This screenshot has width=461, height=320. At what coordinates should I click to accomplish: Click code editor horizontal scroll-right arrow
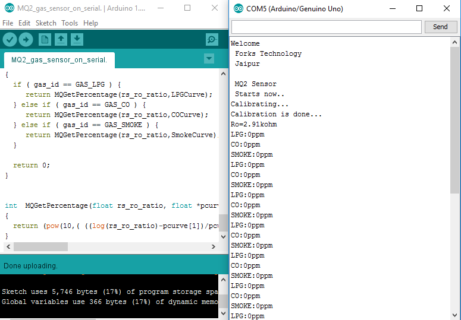pyautogui.click(x=213, y=246)
